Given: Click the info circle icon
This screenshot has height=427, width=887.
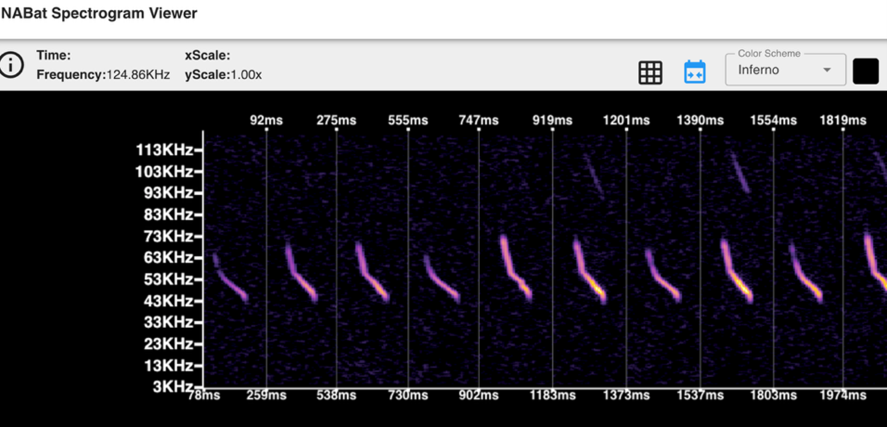Looking at the screenshot, I should click(11, 65).
